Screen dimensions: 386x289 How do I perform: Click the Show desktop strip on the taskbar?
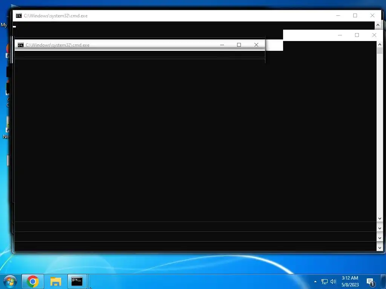point(383,281)
